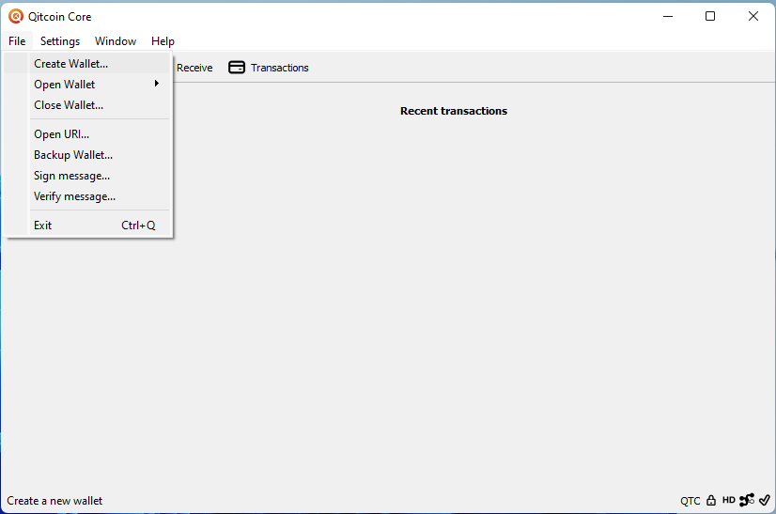Open the Settings menu
This screenshot has height=514, width=776.
coord(60,41)
